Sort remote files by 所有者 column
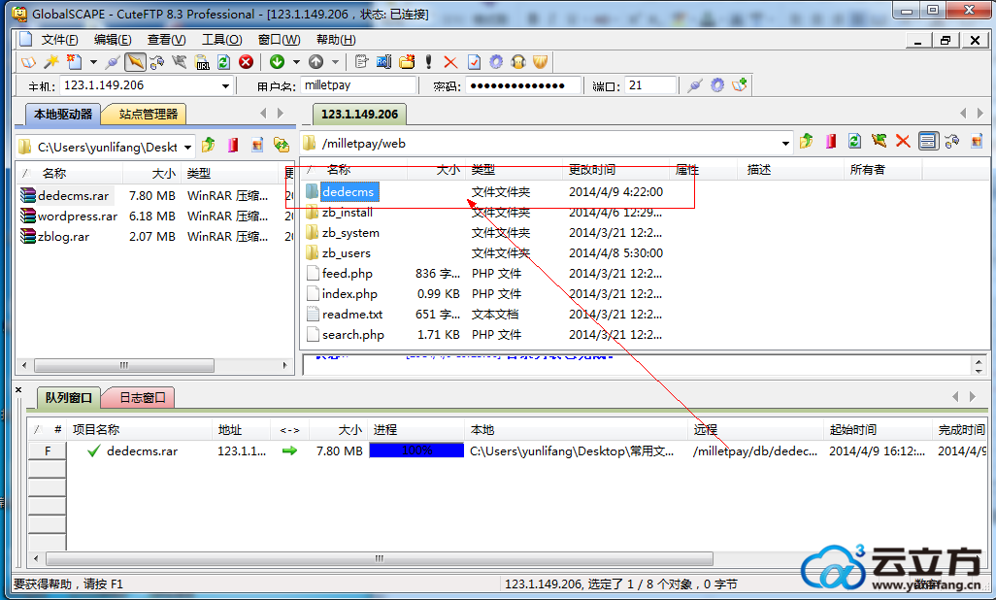Viewport: 996px width, 600px height. [883, 170]
